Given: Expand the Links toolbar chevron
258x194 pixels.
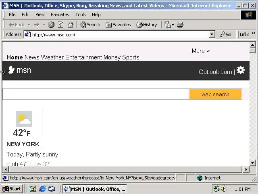Looking at the screenshot, I should tap(254, 33).
